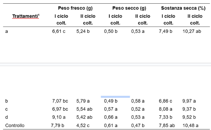Viewport: 211px width, 130px height.
Task: Click the Peso fresco (g) heading
Action: [75, 8]
